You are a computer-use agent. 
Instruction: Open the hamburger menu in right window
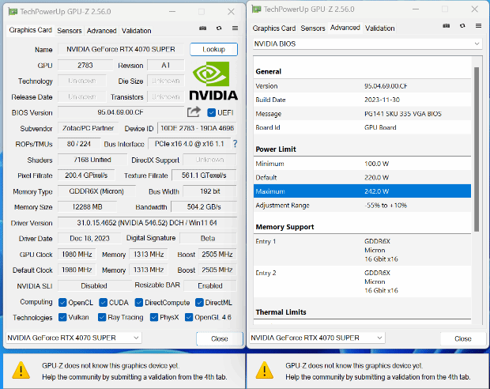pyautogui.click(x=477, y=28)
